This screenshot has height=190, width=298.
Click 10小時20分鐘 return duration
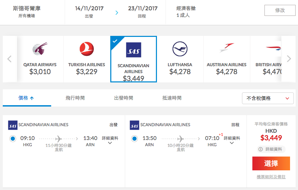(180, 146)
